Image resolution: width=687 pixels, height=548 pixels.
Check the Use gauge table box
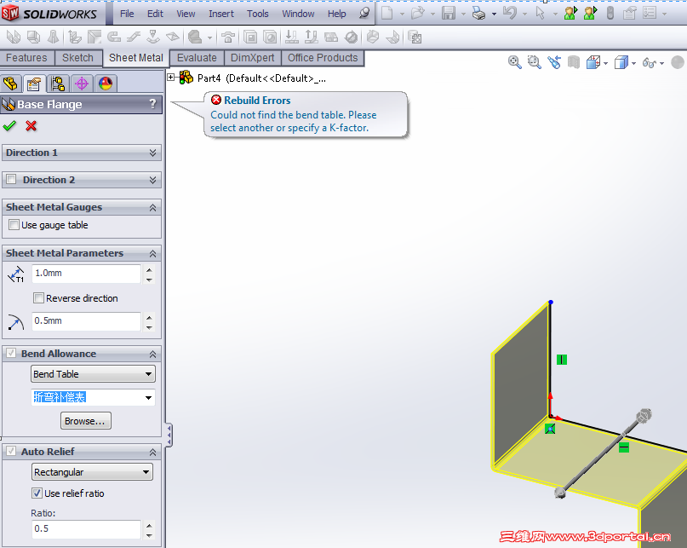pyautogui.click(x=14, y=225)
